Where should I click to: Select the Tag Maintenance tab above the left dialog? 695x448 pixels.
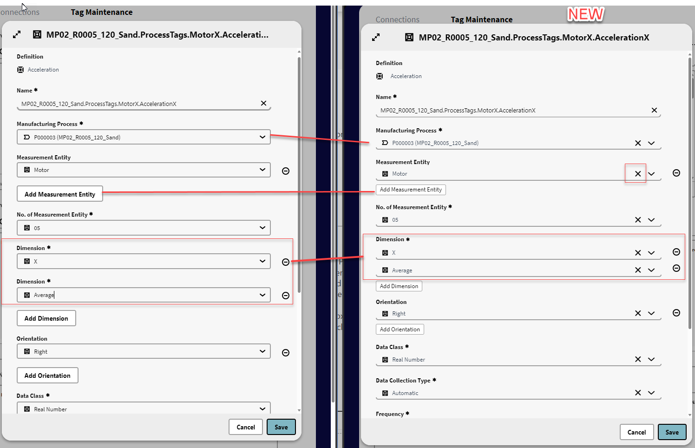(x=101, y=12)
